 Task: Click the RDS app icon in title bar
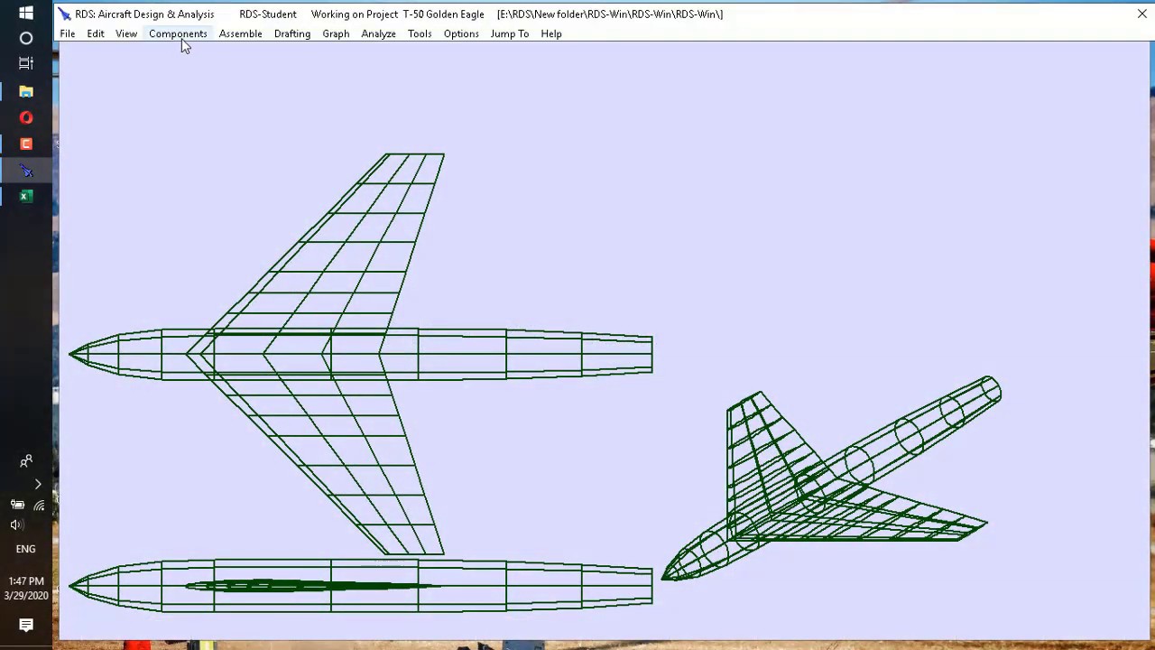point(64,14)
